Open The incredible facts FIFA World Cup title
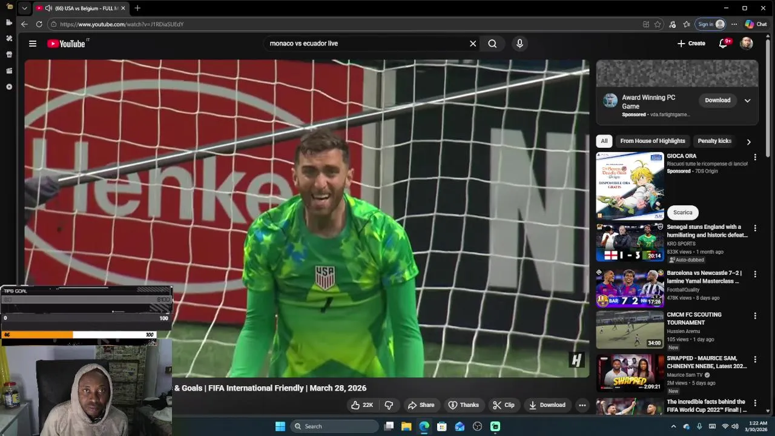Viewport: 775px width, 436px height. point(707,406)
